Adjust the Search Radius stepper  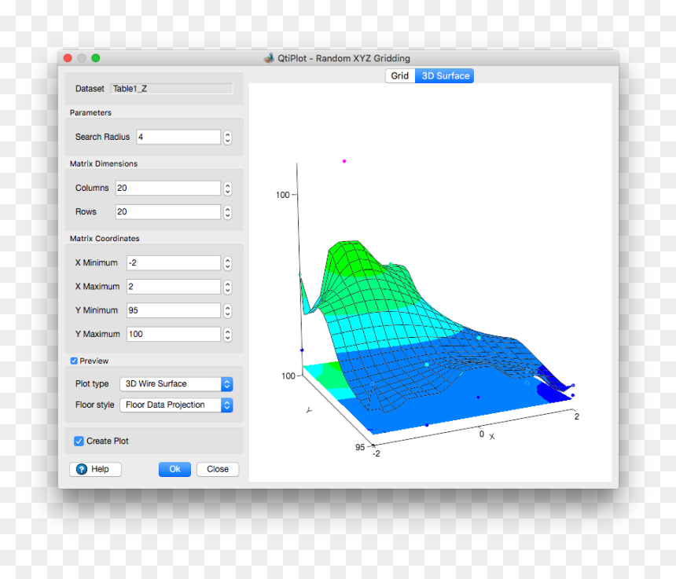pos(228,137)
